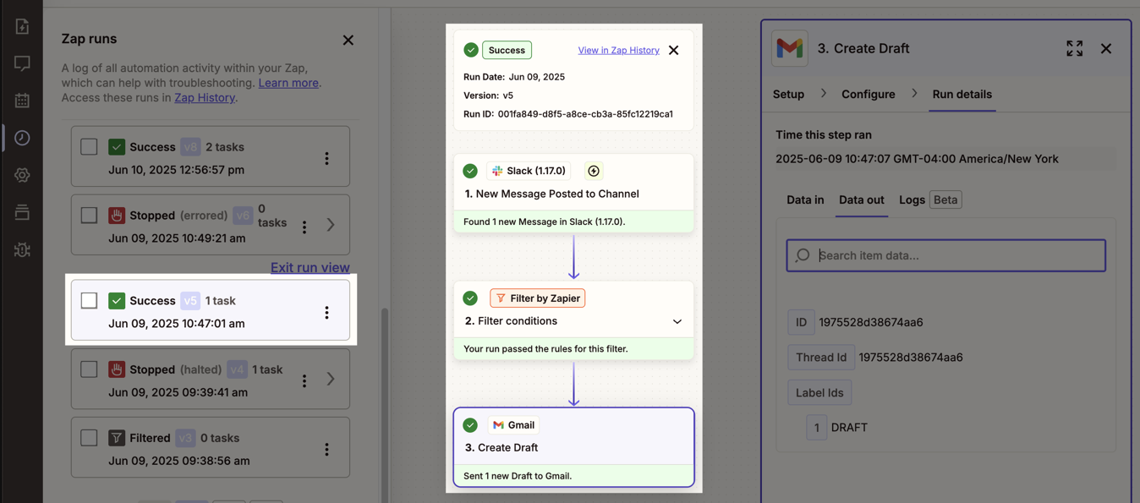Switch to the Logs Beta tab
This screenshot has height=503, width=1140.
click(x=930, y=200)
